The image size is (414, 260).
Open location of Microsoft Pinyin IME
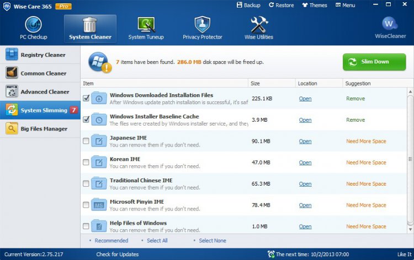click(305, 205)
